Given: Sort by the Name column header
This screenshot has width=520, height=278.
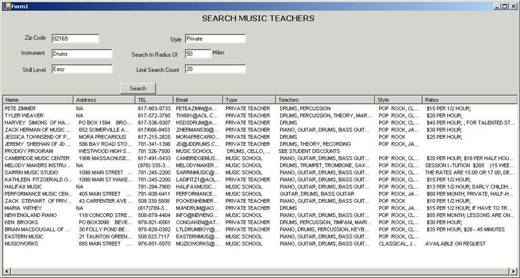Looking at the screenshot, I should point(38,100).
